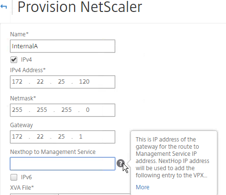The image size is (226, 195).
Task: Click third octet 25 of IPv4 Address
Action: [x=61, y=82]
